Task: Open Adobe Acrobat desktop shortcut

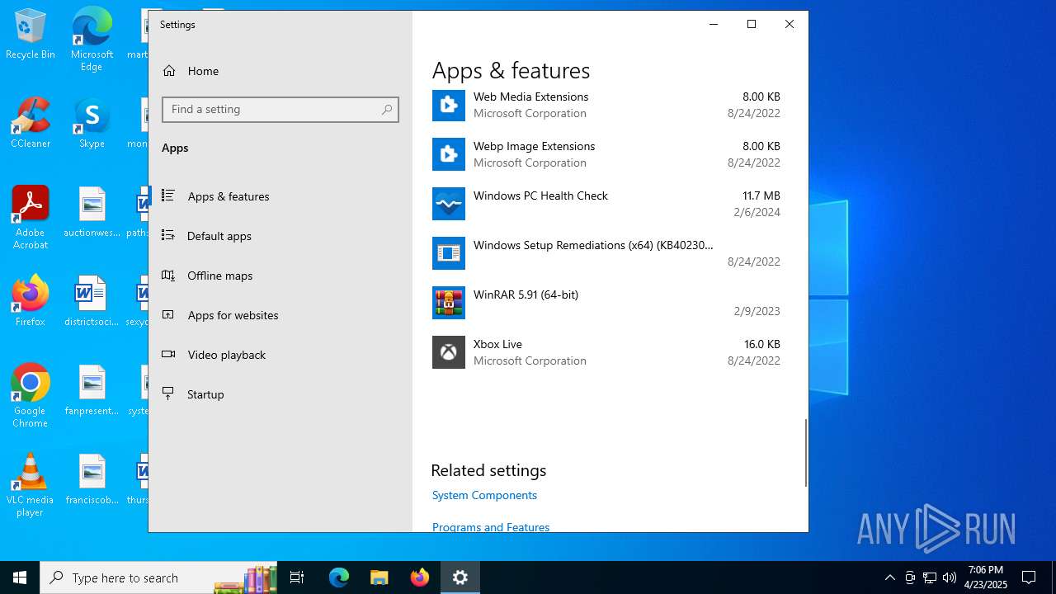Action: (31, 217)
